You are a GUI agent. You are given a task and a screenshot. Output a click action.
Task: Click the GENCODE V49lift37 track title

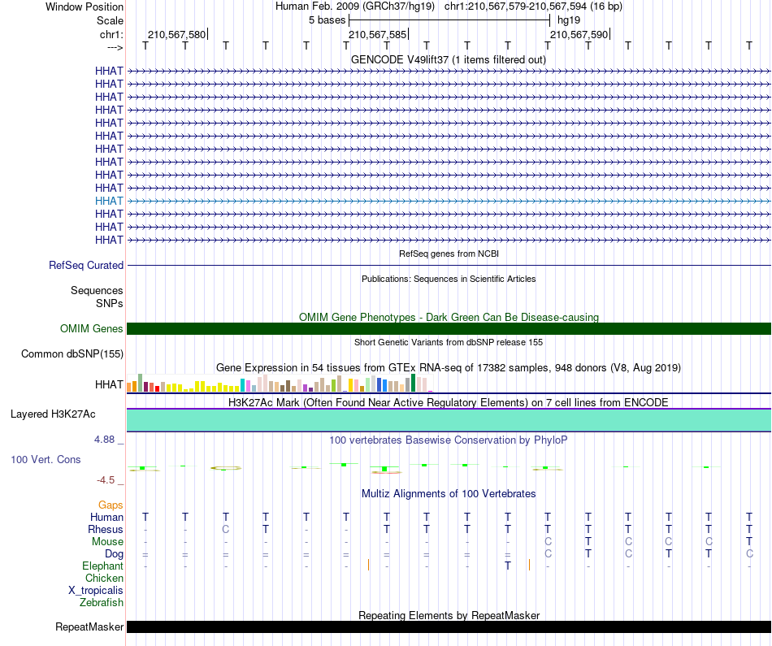(x=448, y=59)
